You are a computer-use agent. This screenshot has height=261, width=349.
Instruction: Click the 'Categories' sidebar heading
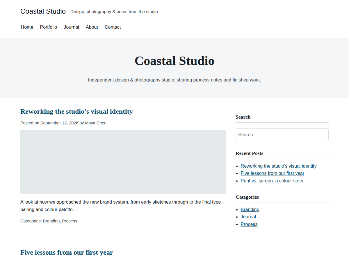(247, 197)
